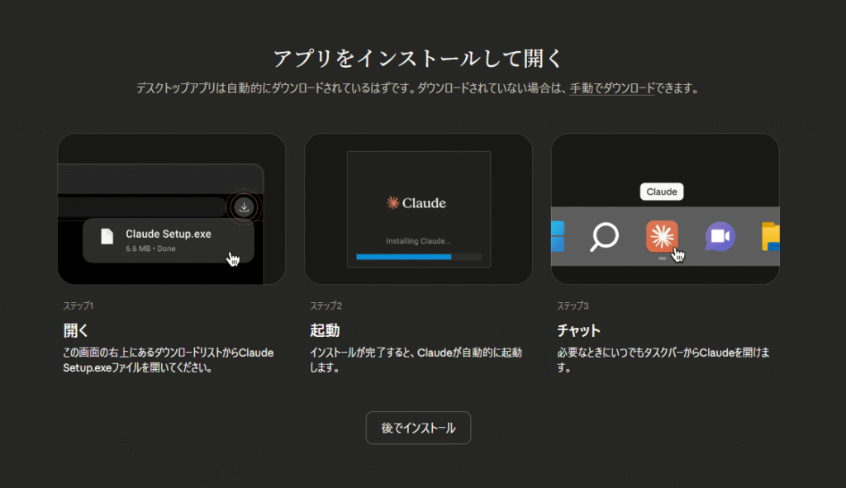Viewport: 846px width, 488px height.
Task: Click the blue installation progress bar
Action: [x=403, y=257]
